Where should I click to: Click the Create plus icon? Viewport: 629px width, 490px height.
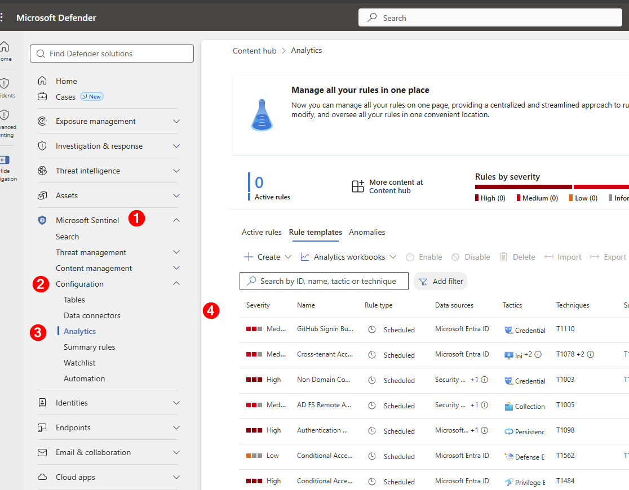[x=249, y=257]
